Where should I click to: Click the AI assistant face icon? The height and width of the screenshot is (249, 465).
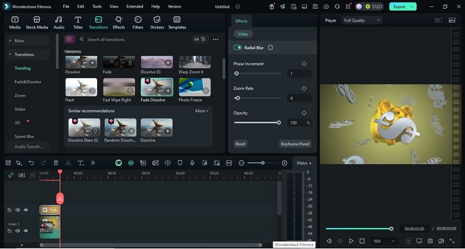point(119,163)
